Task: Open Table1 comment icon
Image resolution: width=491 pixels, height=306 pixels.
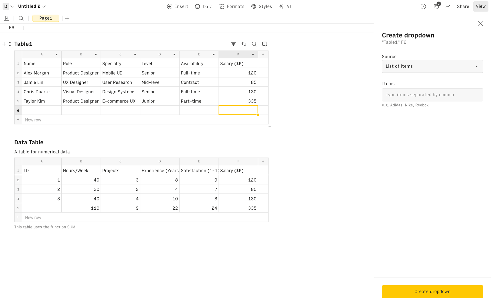Action: (x=265, y=44)
